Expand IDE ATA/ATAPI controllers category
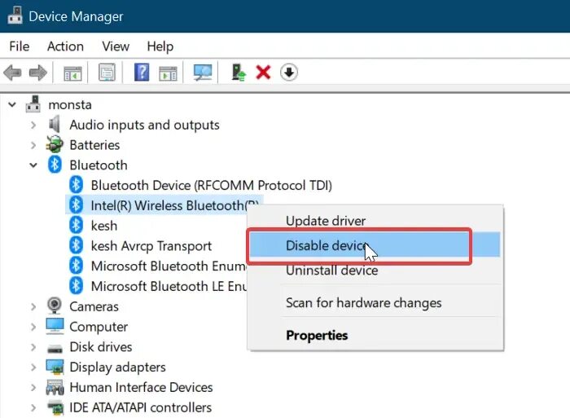This screenshot has width=570, height=418. (33, 407)
